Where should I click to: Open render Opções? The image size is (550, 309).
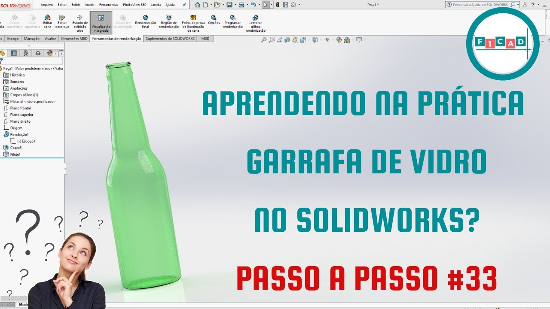coord(214,20)
